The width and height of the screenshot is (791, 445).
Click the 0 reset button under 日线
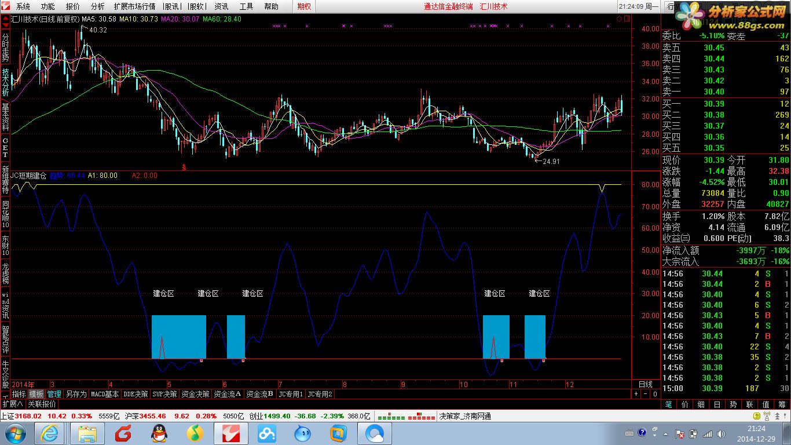point(655,394)
